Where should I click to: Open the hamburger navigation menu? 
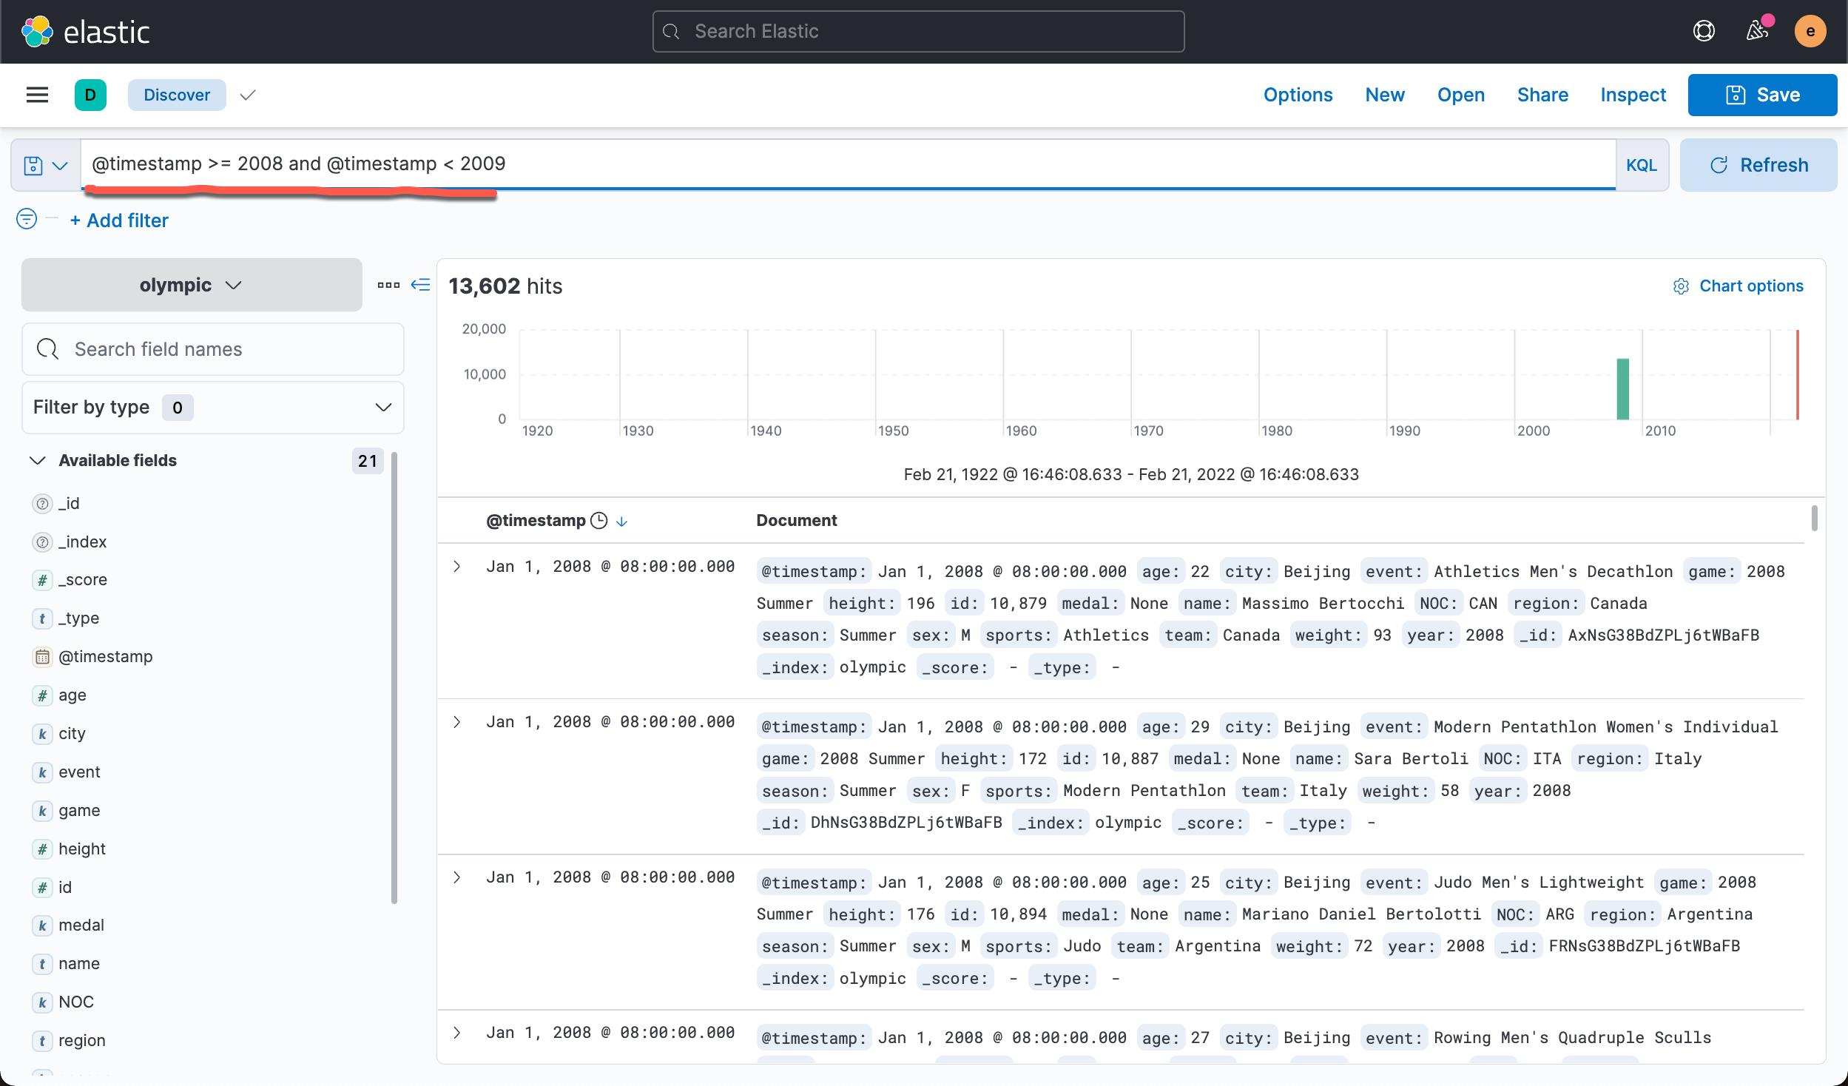pyautogui.click(x=37, y=95)
